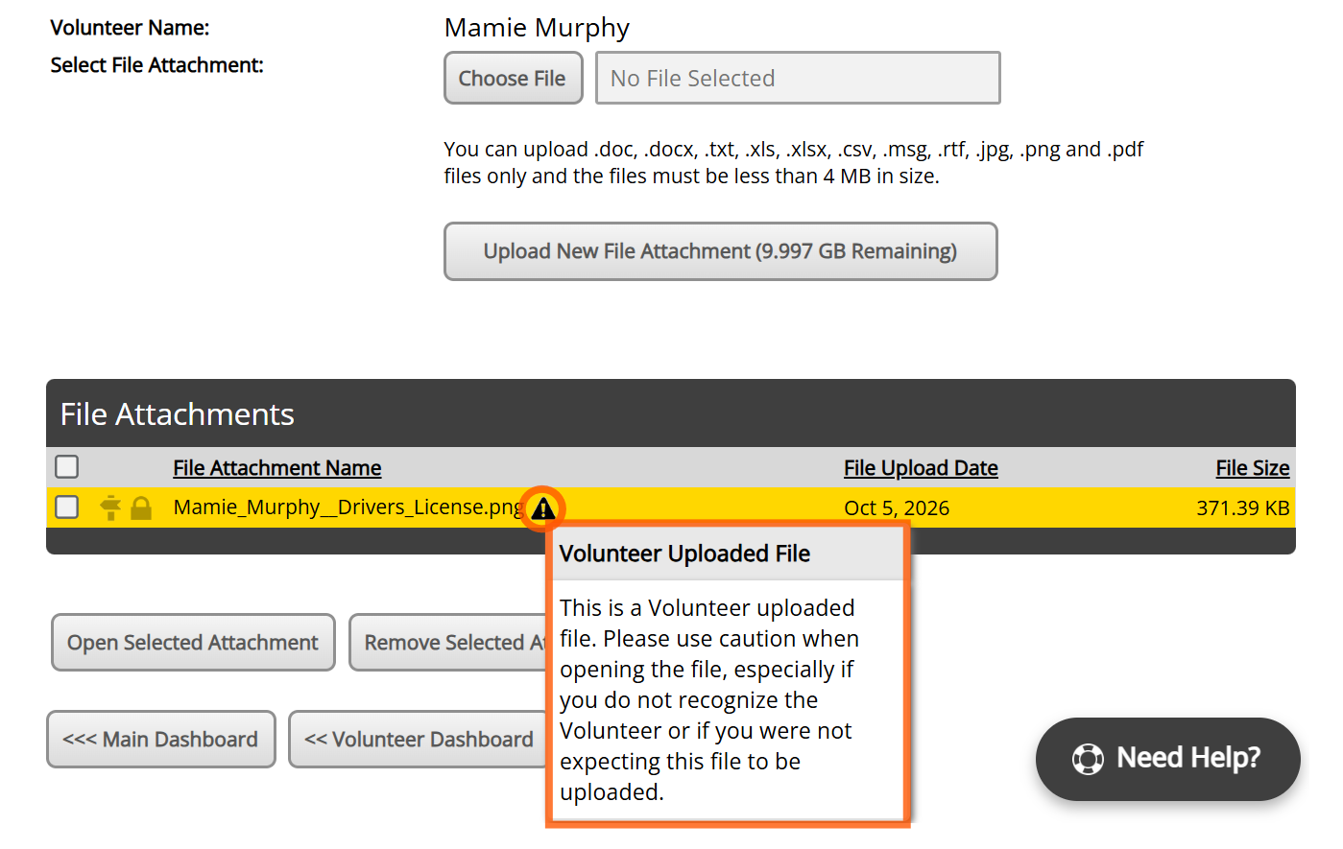Click the Volunteer Uploaded File tooltip title
This screenshot has height=849, width=1343.
(684, 554)
